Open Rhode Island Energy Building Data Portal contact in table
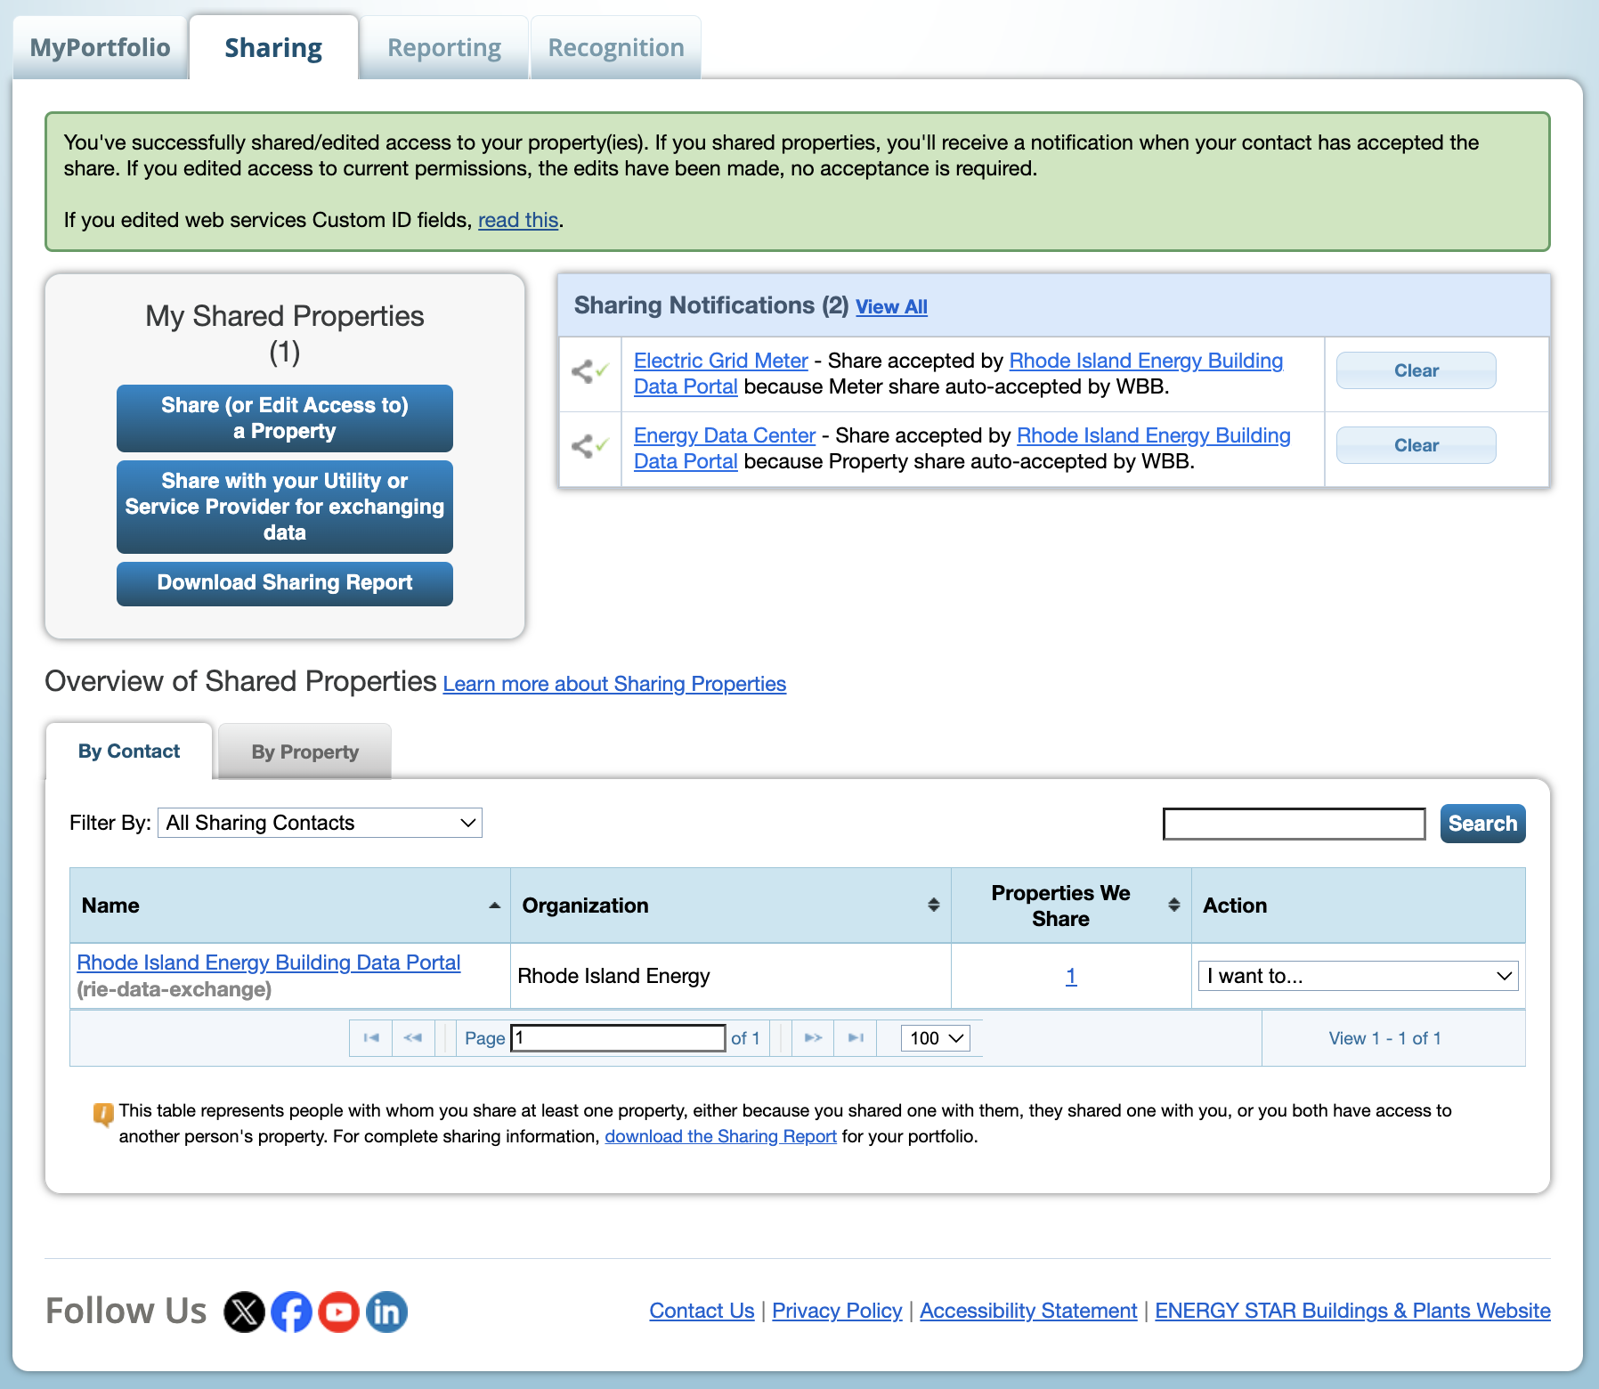1599x1389 pixels. pos(268,963)
